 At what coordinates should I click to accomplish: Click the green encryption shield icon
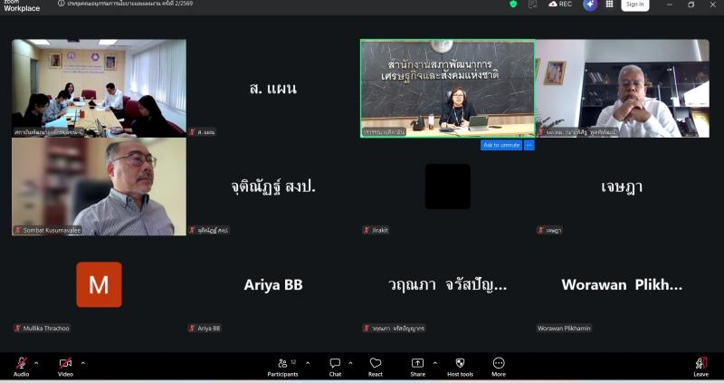(x=513, y=5)
